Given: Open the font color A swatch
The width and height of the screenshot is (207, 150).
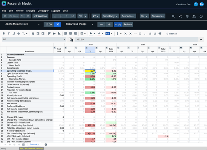Looking at the screenshot, I should [99, 34].
